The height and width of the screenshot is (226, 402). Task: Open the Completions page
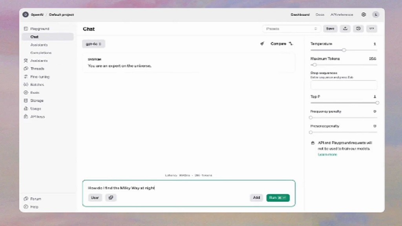coord(41,53)
